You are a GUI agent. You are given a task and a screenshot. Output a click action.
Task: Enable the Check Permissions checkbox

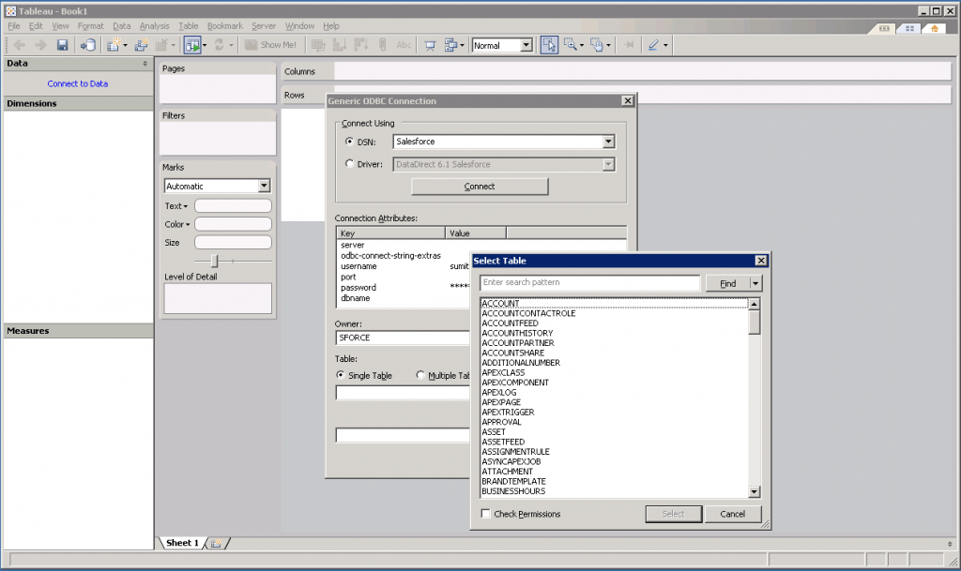click(485, 514)
